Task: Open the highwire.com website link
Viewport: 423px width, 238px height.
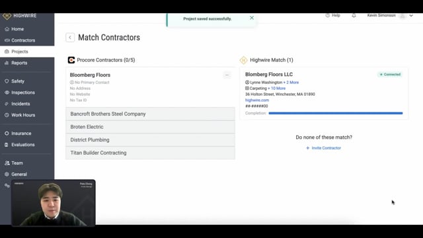Action: click(257, 100)
